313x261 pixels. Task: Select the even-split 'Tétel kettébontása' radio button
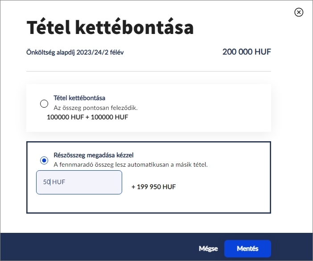click(44, 104)
